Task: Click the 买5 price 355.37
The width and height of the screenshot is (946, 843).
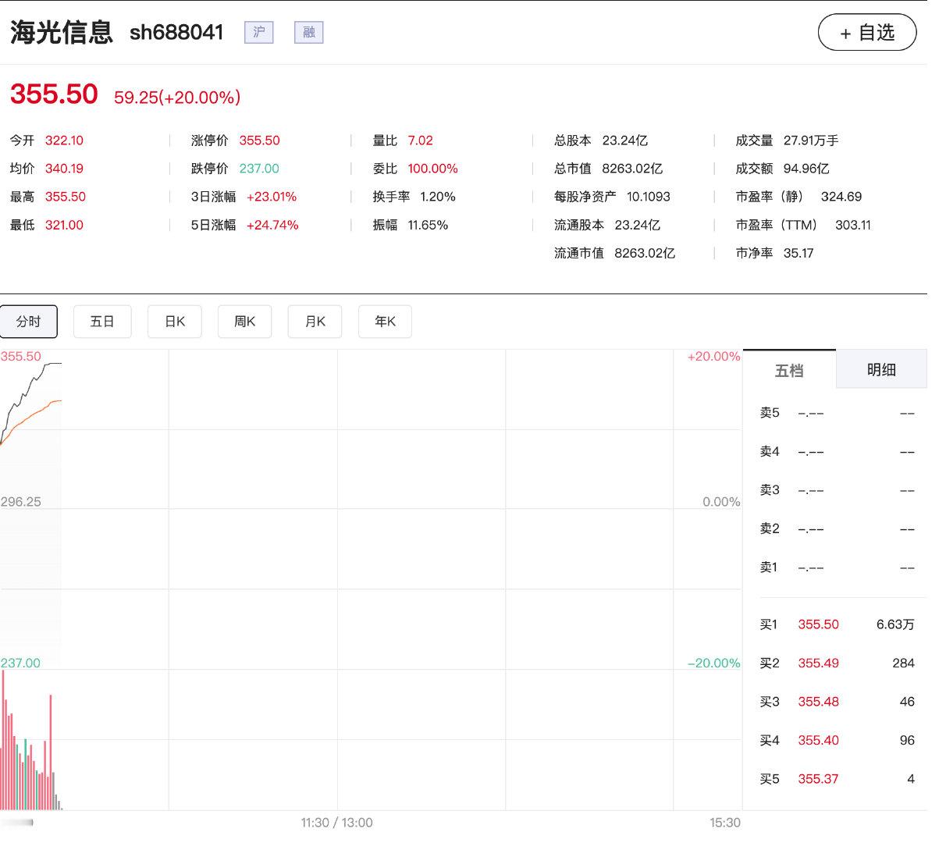Action: 818,779
